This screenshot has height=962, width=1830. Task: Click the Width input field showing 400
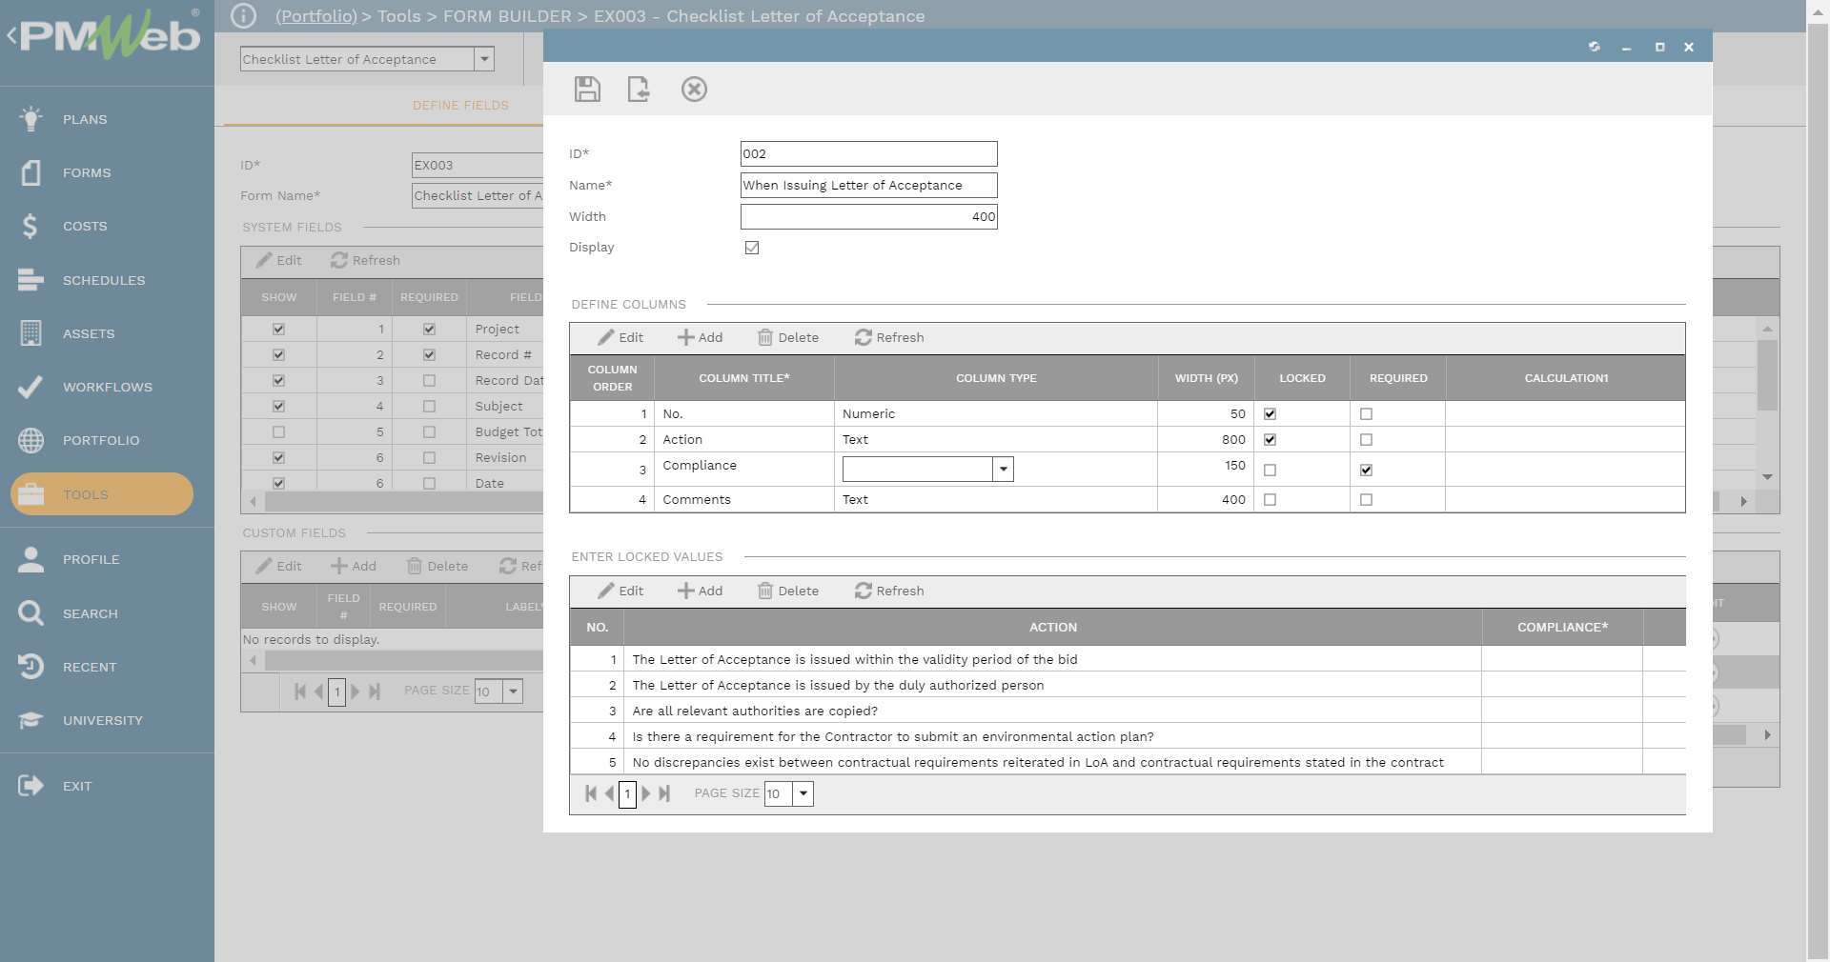click(868, 216)
